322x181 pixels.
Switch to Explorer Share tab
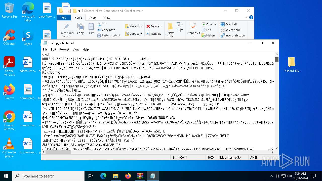click(x=93, y=18)
